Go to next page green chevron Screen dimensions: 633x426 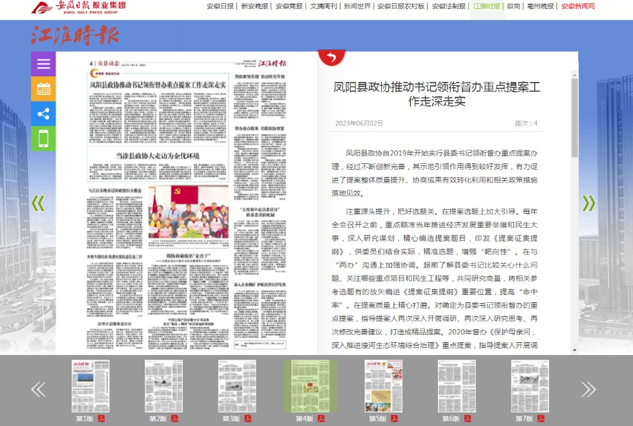pos(588,203)
